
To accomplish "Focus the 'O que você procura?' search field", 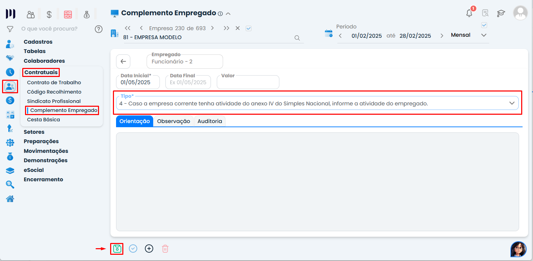I will [49, 29].
